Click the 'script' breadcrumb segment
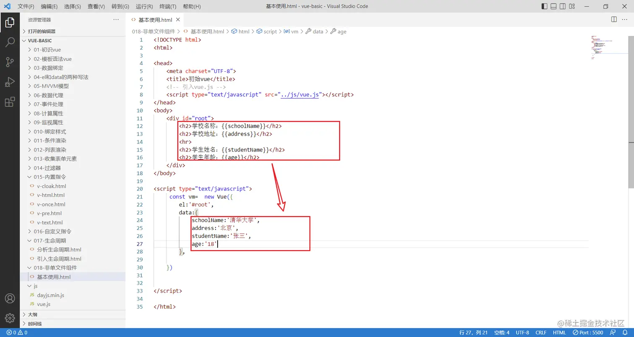The width and height of the screenshot is (634, 337). (x=267, y=31)
